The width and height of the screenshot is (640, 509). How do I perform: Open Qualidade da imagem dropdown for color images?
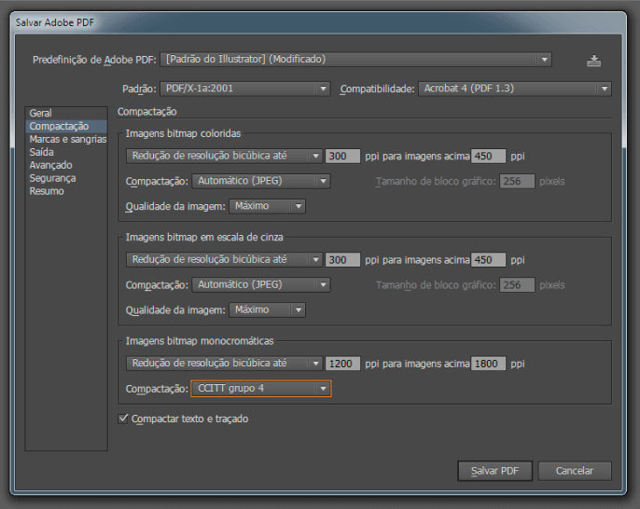[x=267, y=206]
